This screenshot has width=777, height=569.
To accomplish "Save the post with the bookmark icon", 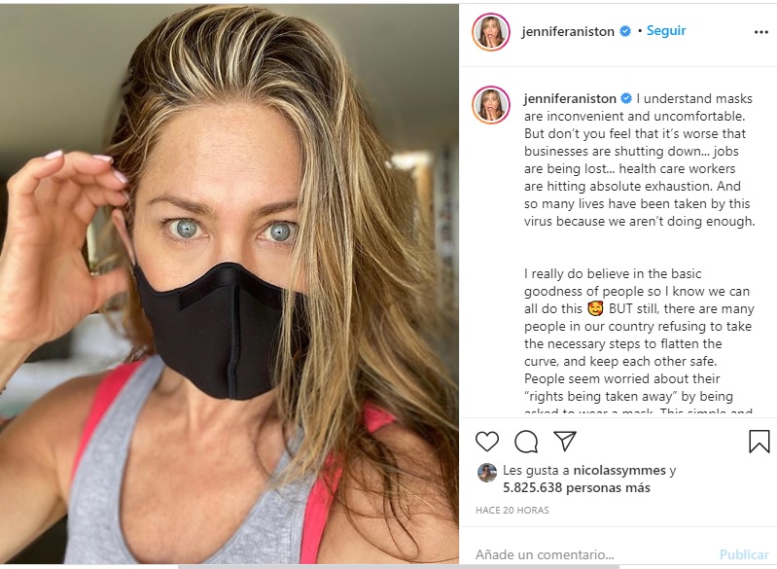I will click(759, 442).
